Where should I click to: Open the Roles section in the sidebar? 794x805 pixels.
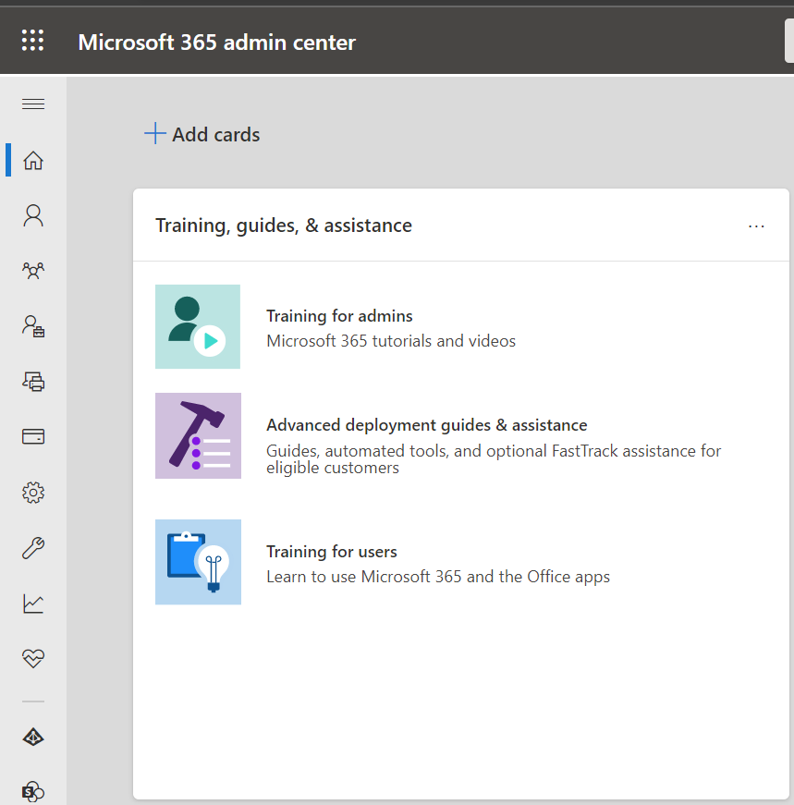click(x=32, y=325)
